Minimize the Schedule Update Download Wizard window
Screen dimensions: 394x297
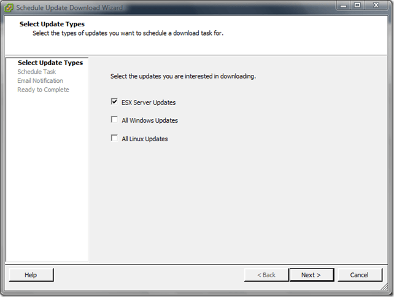coord(344,6)
